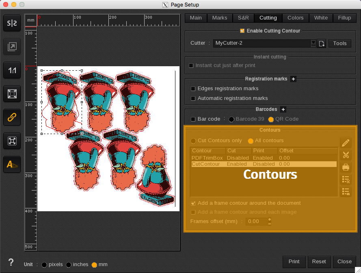
Task: Enable the Instant cut just after print checkbox
Action: (191, 65)
